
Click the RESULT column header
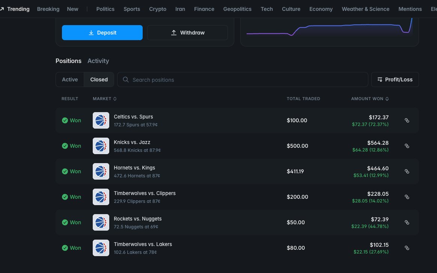(x=70, y=99)
